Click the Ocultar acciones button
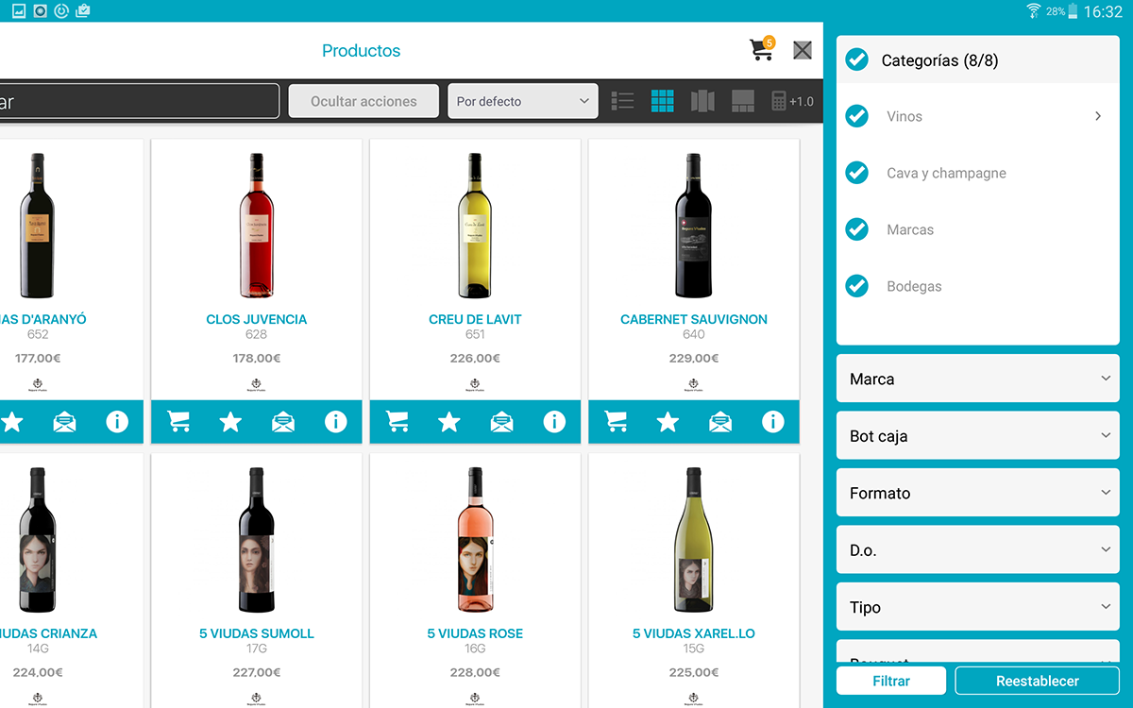1133x708 pixels. coord(364,101)
